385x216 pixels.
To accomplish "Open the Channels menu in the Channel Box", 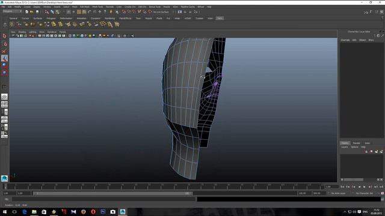I will [345, 40].
